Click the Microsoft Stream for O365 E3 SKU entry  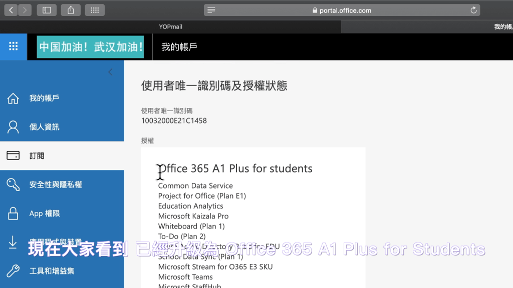(215, 267)
